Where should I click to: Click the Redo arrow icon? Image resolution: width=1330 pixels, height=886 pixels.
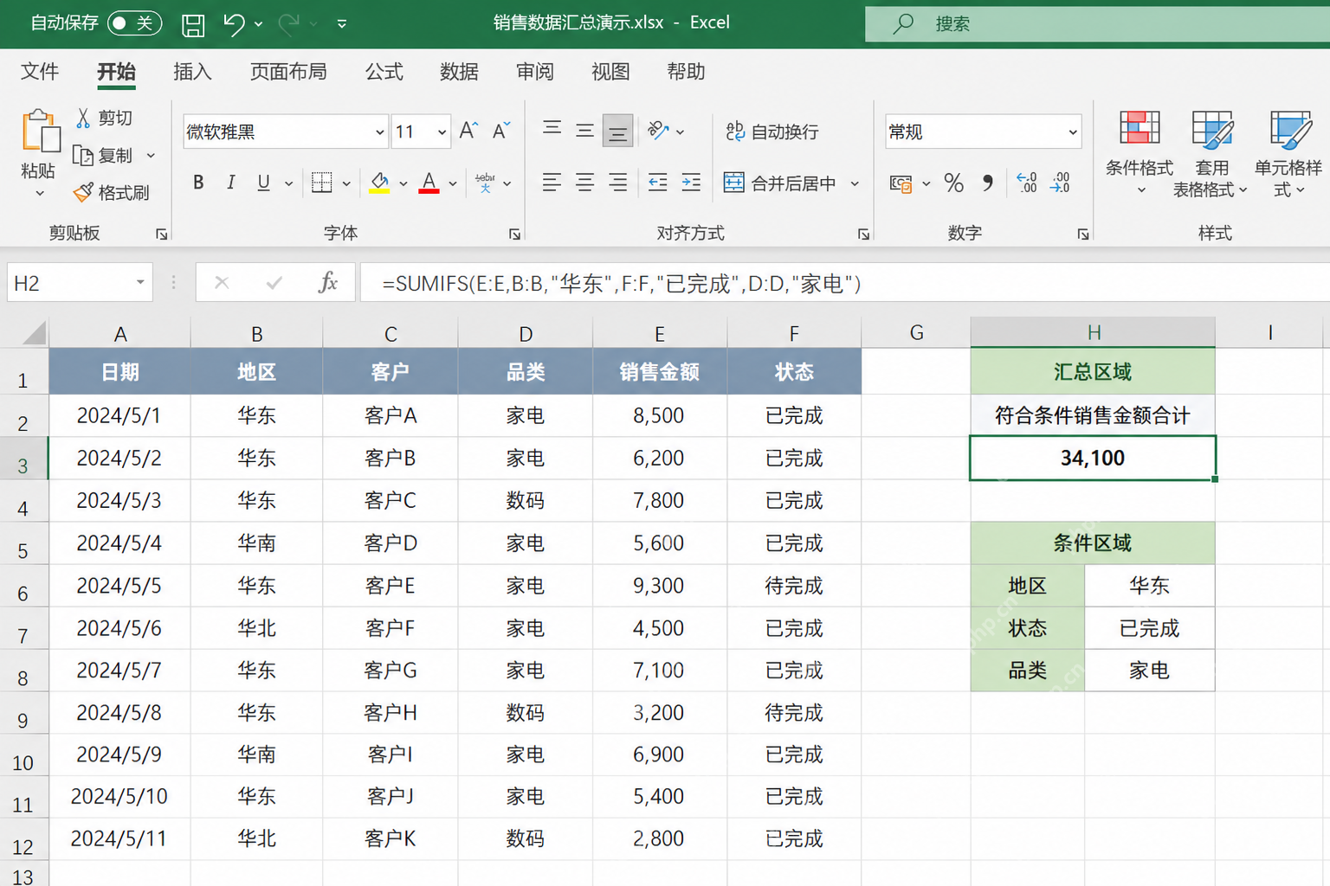[x=289, y=24]
